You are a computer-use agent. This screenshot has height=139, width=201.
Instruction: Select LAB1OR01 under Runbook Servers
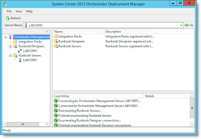pyautogui.click(x=30, y=60)
